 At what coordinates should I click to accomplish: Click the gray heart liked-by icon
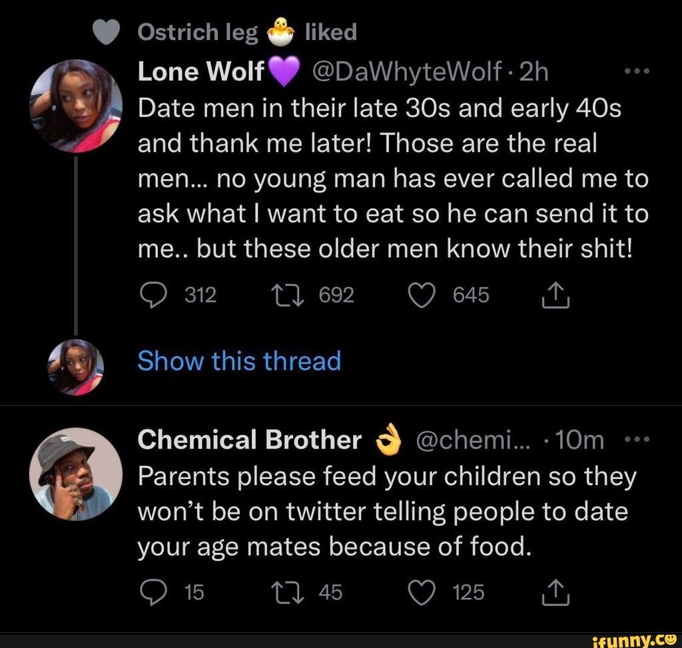pos(104,33)
